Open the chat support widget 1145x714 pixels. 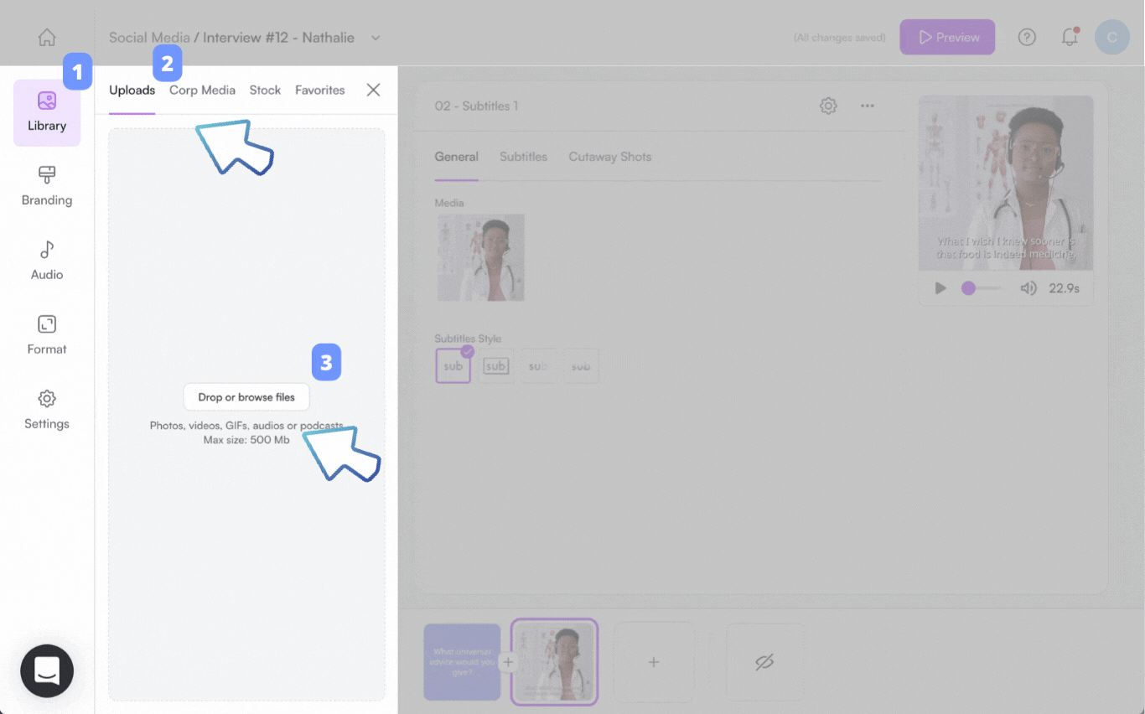click(x=47, y=670)
